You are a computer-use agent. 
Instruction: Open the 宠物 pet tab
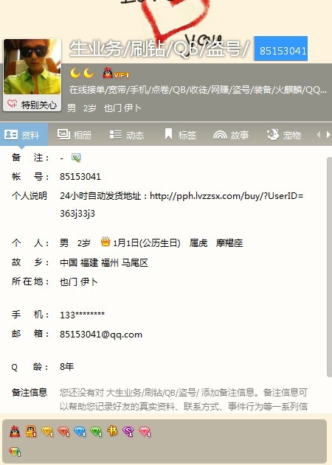click(x=283, y=135)
